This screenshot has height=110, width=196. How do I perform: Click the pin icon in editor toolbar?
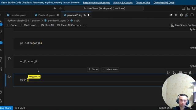[171, 15]
